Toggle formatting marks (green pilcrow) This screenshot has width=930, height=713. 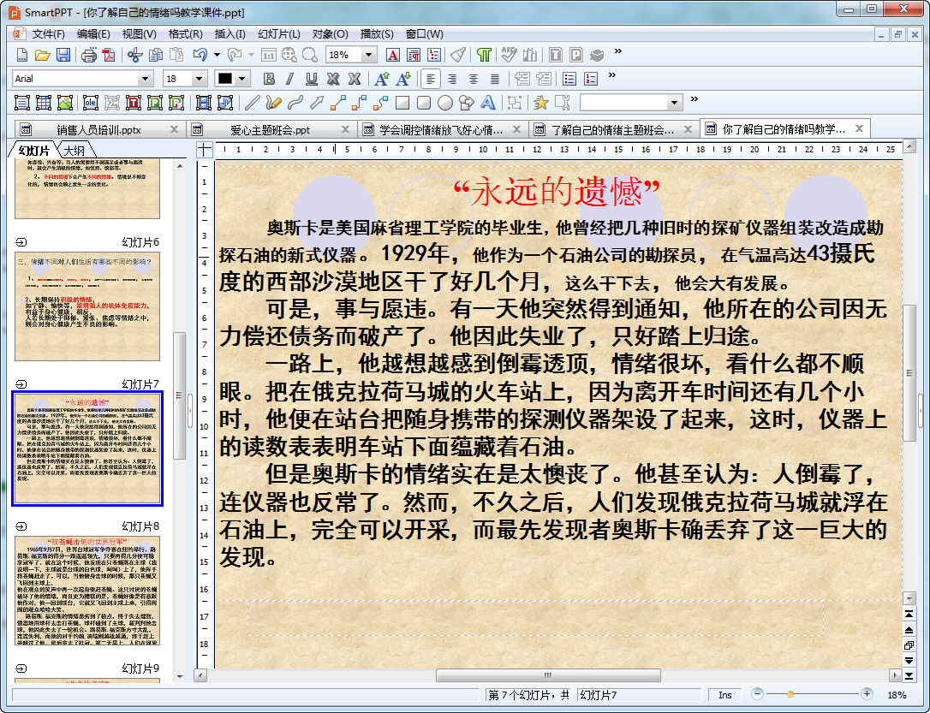(484, 55)
